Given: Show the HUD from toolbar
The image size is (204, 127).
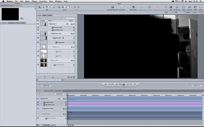Looking at the screenshot, I should pos(171,7).
